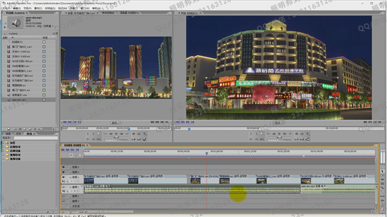Mute audio track 音频 1 speaker toggle
The image size is (387, 217).
click(64, 187)
